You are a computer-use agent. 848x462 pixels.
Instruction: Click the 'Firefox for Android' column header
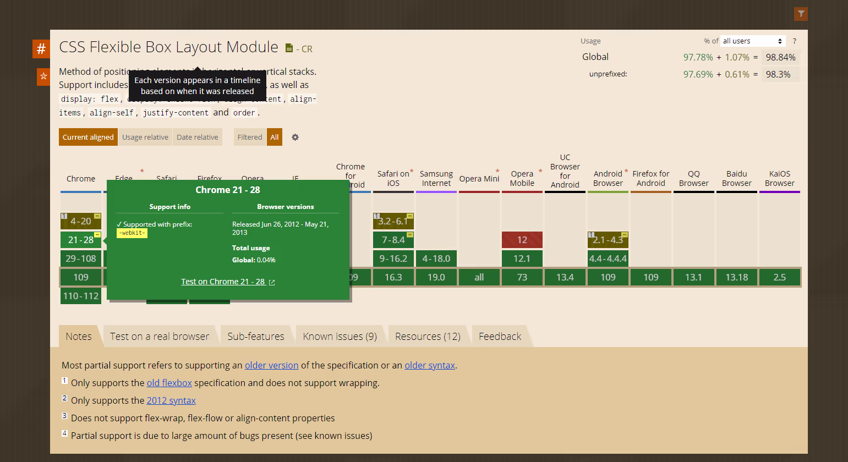point(651,178)
